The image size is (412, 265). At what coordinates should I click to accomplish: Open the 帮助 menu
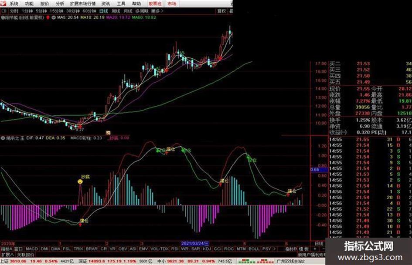point(136,3)
